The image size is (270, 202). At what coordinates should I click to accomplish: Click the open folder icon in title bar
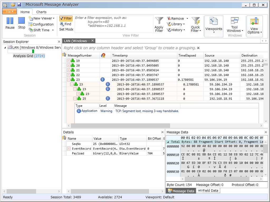pyautogui.click(x=13, y=4)
